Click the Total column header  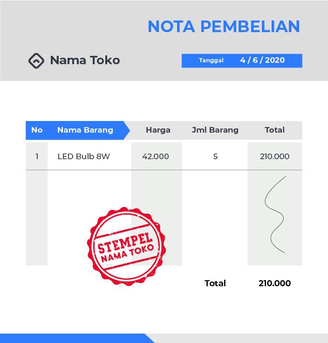pyautogui.click(x=274, y=130)
